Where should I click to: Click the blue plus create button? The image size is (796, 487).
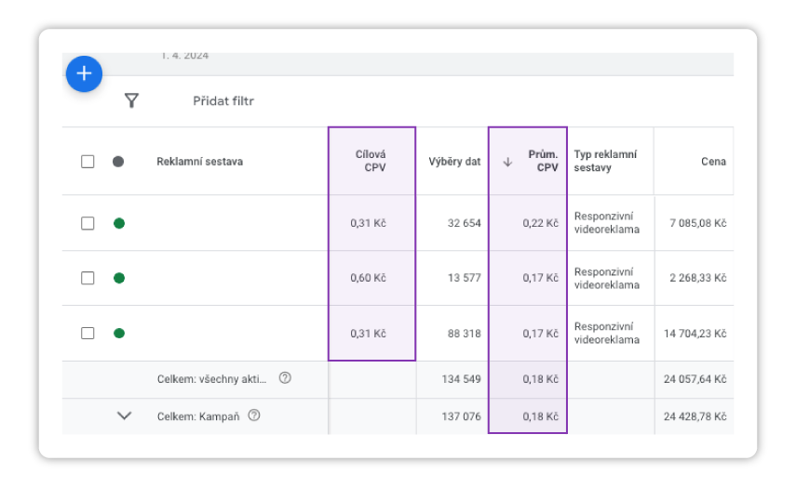click(x=84, y=74)
